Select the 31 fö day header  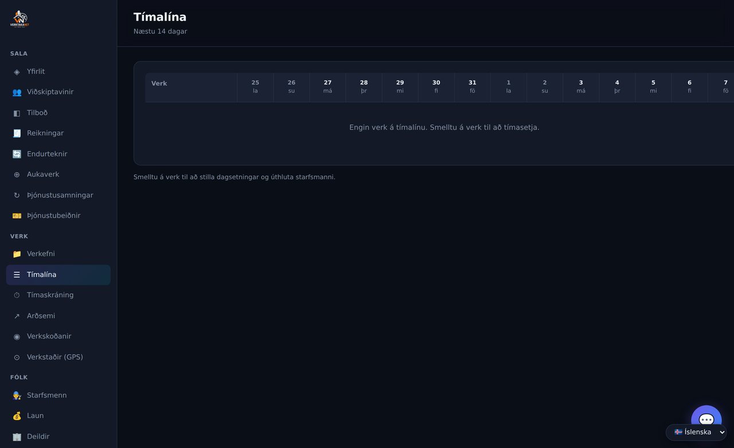[473, 87]
